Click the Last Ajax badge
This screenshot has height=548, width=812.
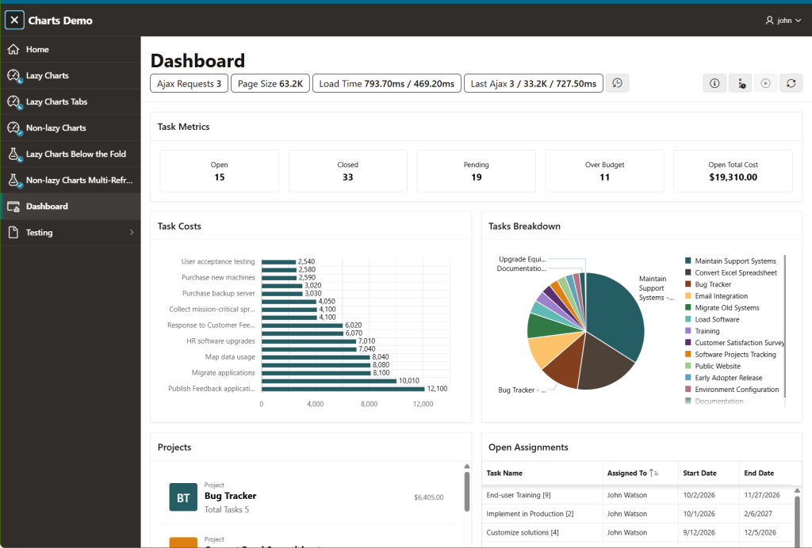pos(534,84)
